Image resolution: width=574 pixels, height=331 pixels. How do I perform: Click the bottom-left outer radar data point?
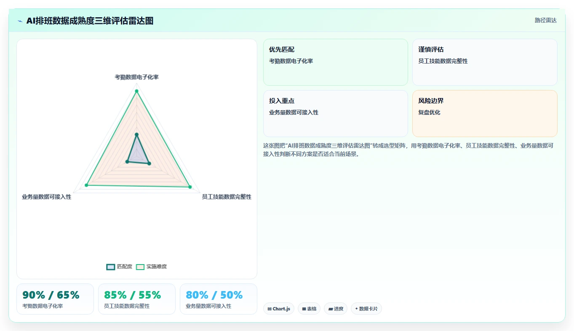point(86,185)
